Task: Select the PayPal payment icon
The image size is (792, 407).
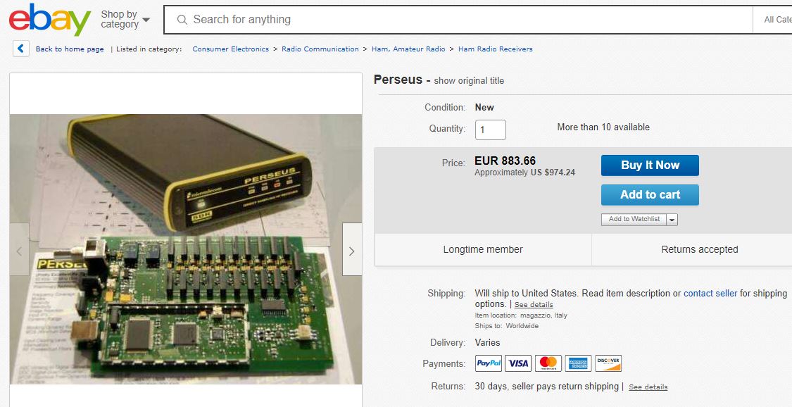Action: [489, 363]
